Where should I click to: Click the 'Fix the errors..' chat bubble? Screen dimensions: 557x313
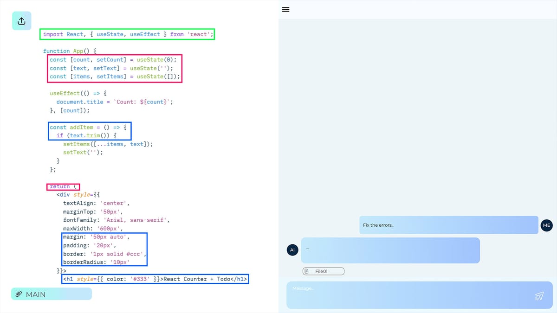(x=448, y=225)
